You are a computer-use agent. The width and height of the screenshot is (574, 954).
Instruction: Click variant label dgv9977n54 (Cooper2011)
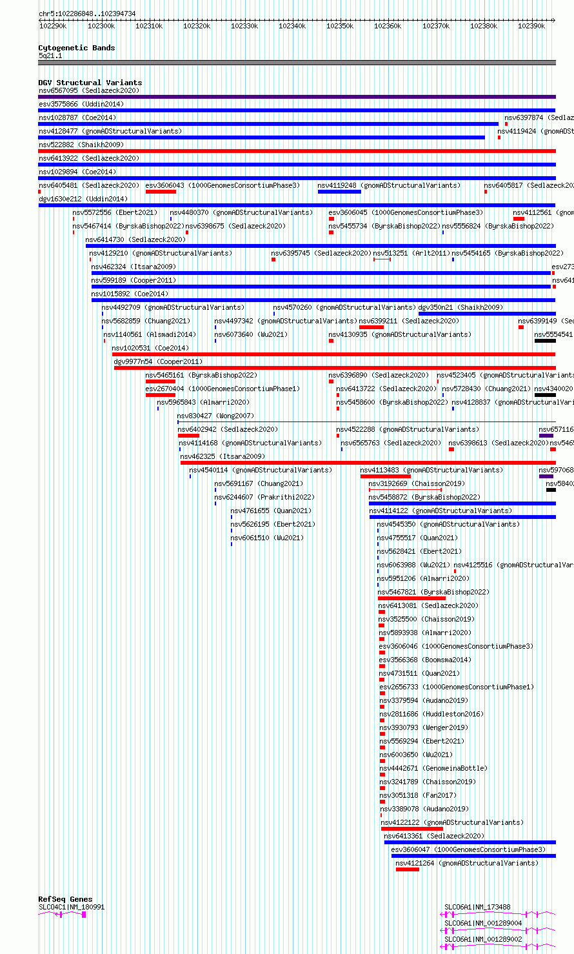pos(158,362)
